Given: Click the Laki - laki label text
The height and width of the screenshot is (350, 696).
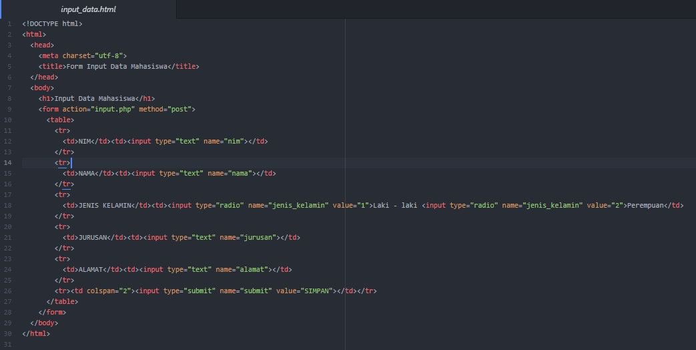Looking at the screenshot, I should coord(395,205).
